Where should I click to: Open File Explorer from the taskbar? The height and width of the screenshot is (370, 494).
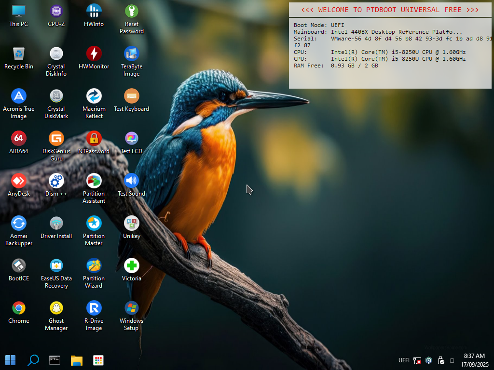click(x=77, y=360)
